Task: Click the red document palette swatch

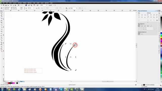Action: (9, 83)
